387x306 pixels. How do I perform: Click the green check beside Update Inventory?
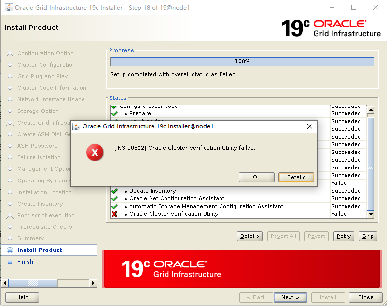coord(114,191)
